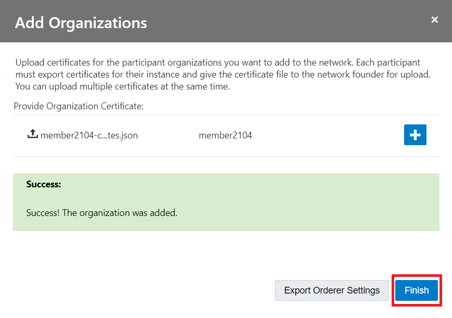The width and height of the screenshot is (452, 318).
Task: Select the member2104-c...tes.json file name
Action: point(89,135)
